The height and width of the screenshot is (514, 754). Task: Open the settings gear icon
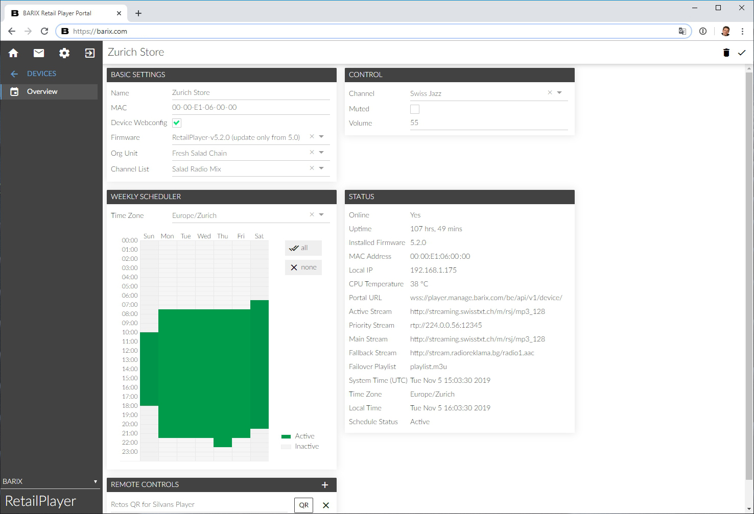(64, 53)
